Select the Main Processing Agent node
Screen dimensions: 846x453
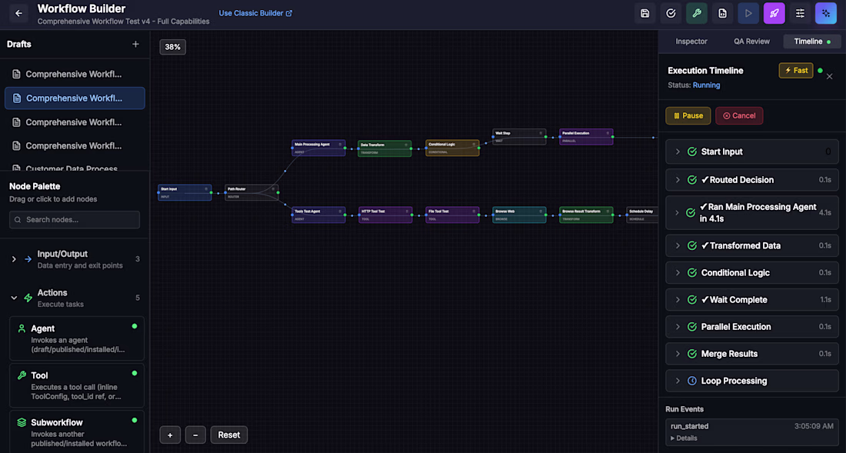[x=318, y=148]
